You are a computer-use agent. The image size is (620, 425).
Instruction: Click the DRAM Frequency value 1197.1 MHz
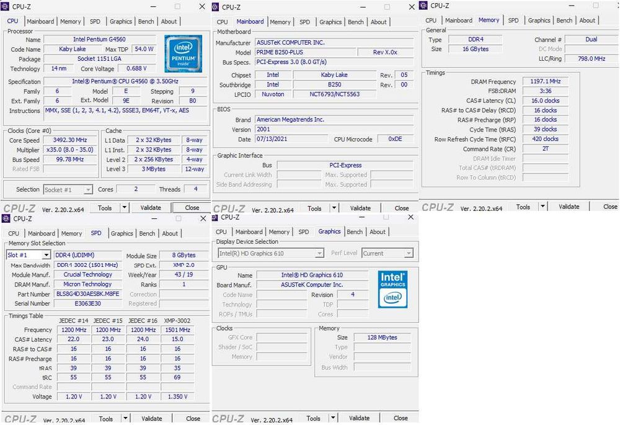click(x=545, y=81)
